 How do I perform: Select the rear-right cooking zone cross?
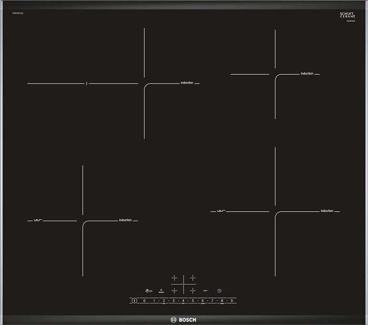click(193, 278)
